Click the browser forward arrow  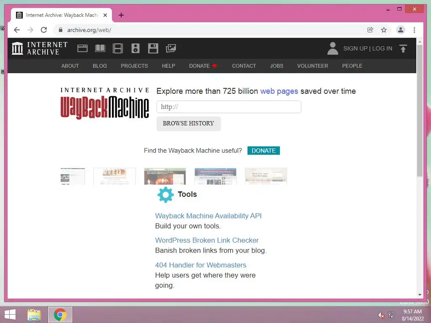[30, 30]
